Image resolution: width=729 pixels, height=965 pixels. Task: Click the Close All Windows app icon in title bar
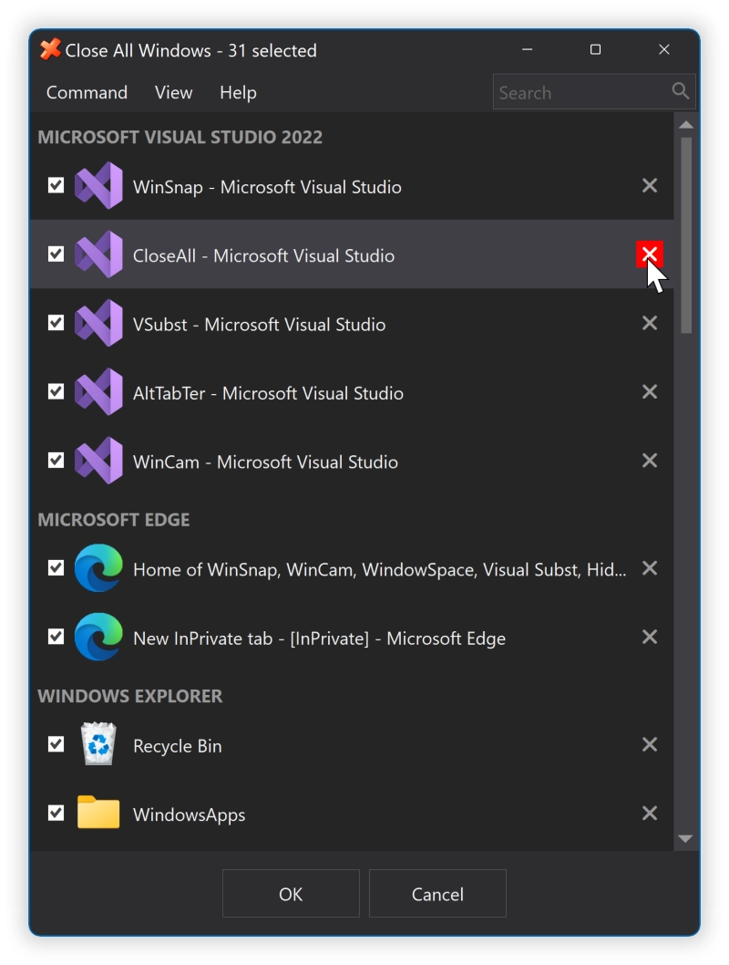click(x=50, y=49)
